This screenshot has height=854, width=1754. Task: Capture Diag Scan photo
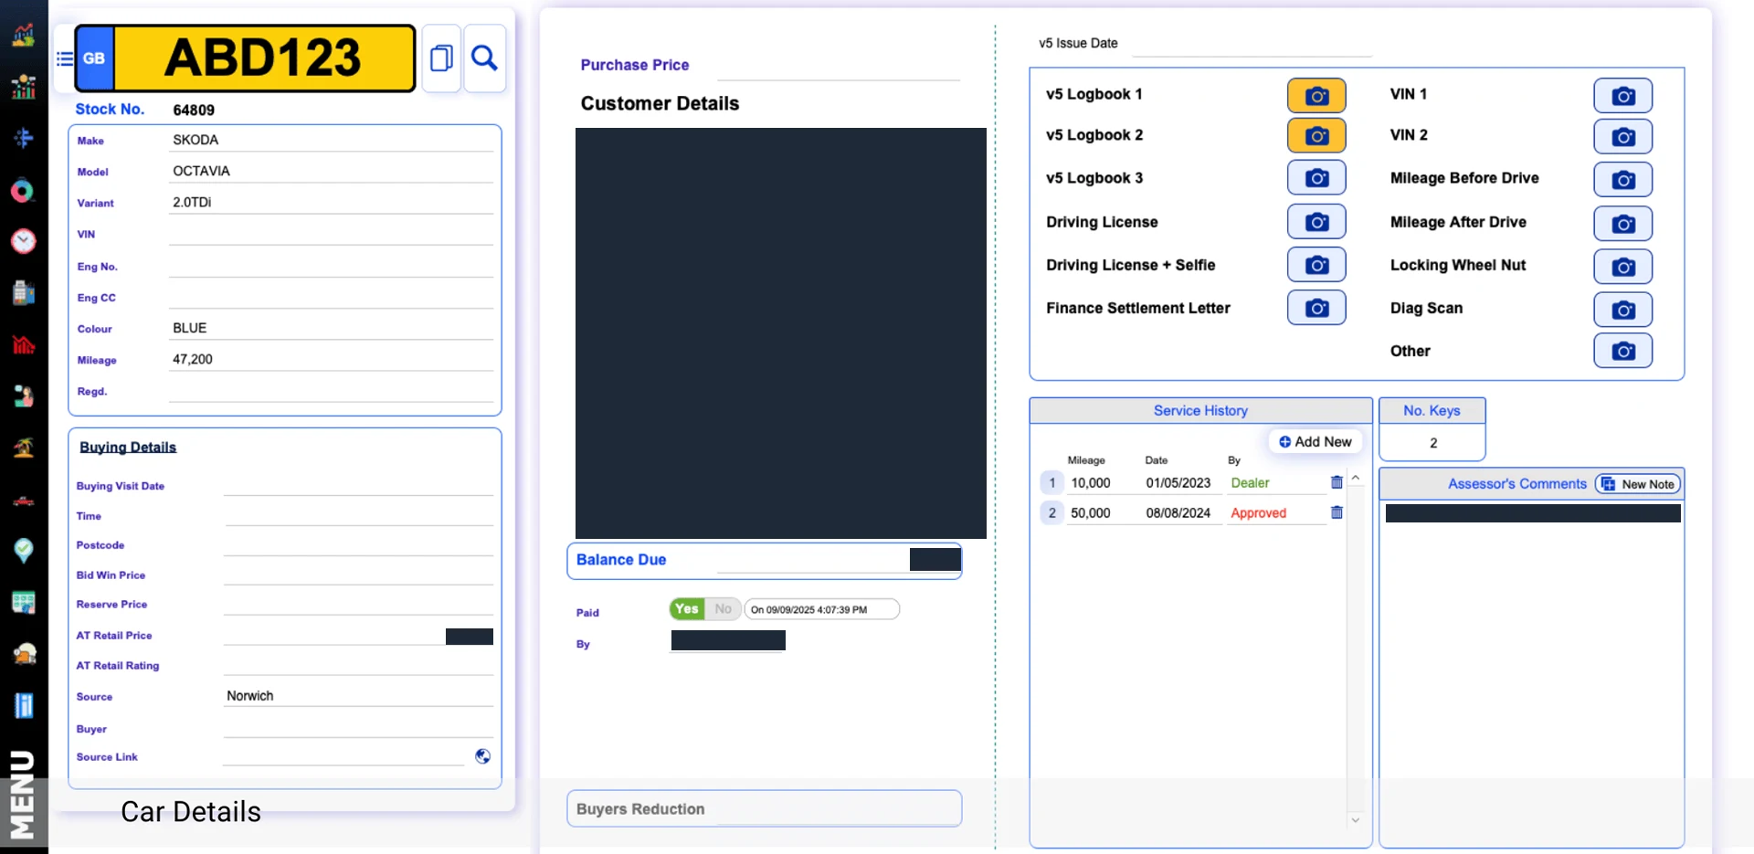tap(1622, 310)
